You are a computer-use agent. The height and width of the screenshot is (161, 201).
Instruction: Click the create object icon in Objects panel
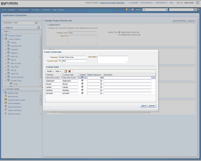click(x=38, y=28)
